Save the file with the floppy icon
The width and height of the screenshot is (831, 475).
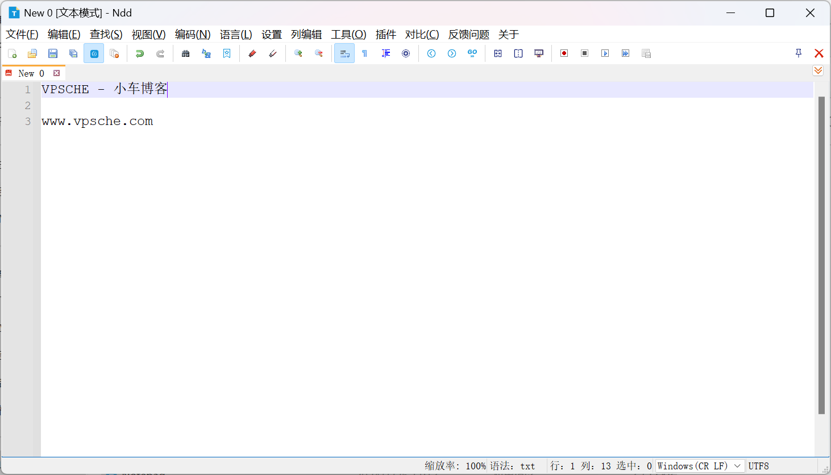[x=53, y=53]
